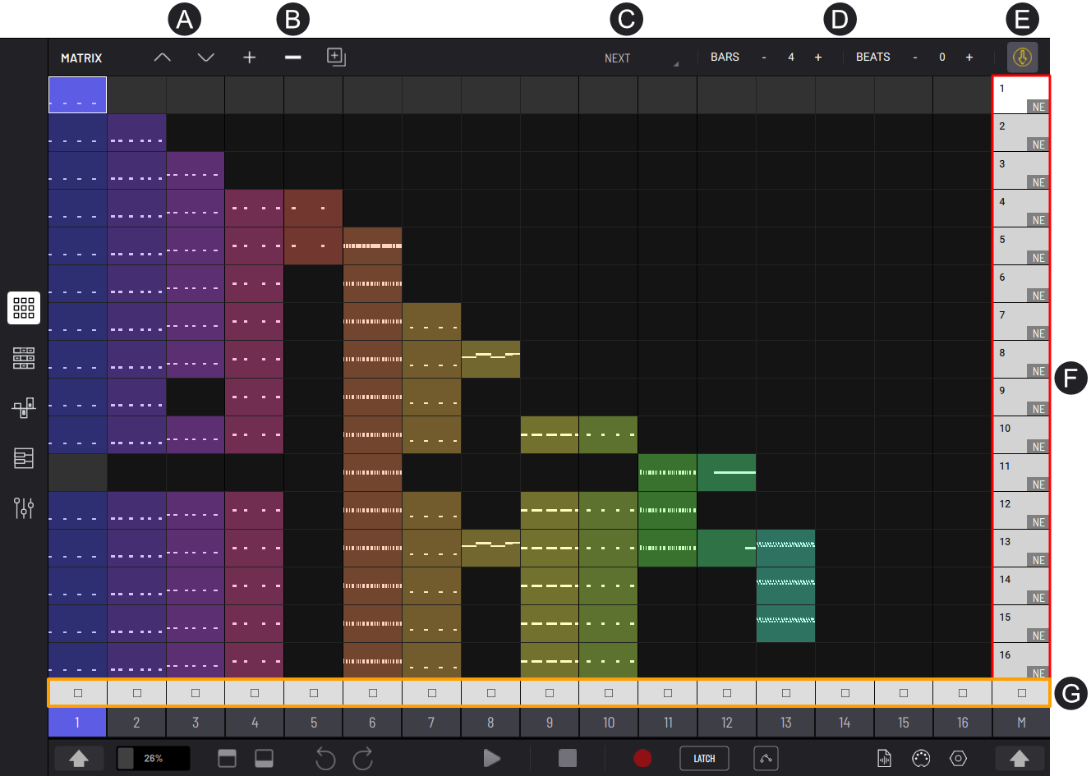This screenshot has width=1091, height=776.
Task: Click the 26% CPU meter display
Action: point(153,758)
